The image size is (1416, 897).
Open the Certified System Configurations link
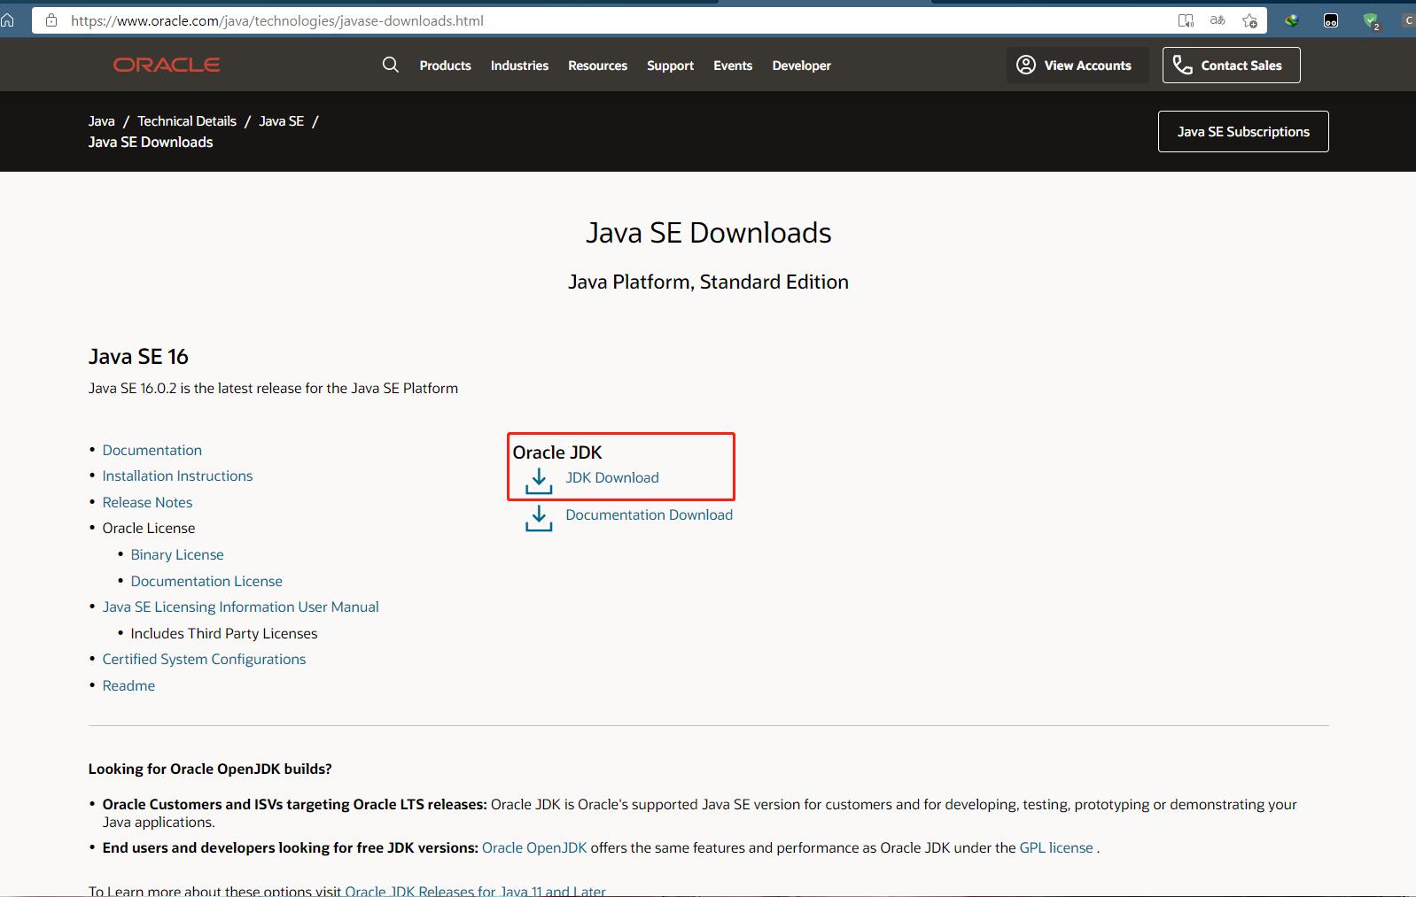coord(204,659)
